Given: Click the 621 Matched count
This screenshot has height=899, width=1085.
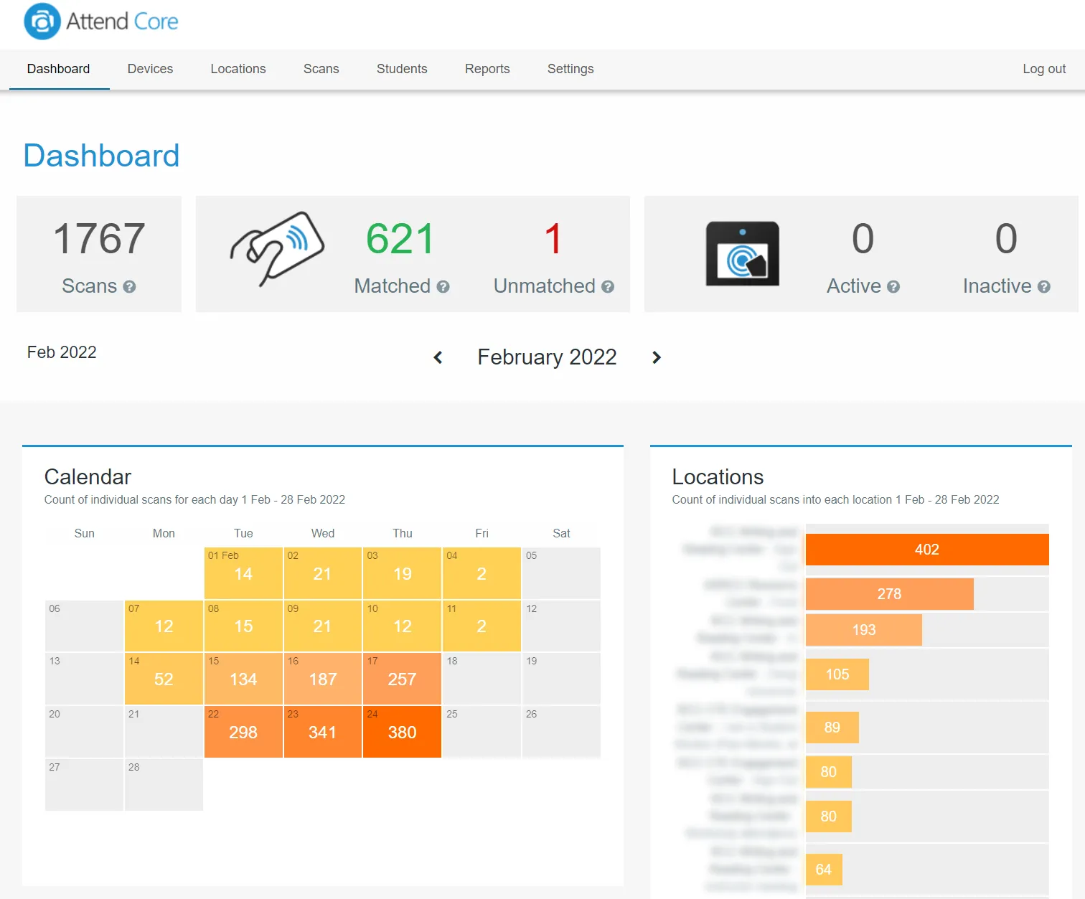Looking at the screenshot, I should coord(400,238).
